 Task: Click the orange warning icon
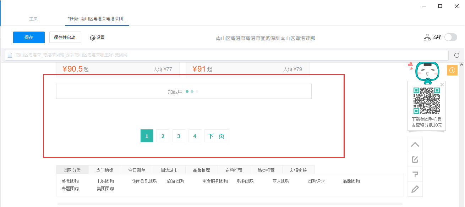[452, 70]
